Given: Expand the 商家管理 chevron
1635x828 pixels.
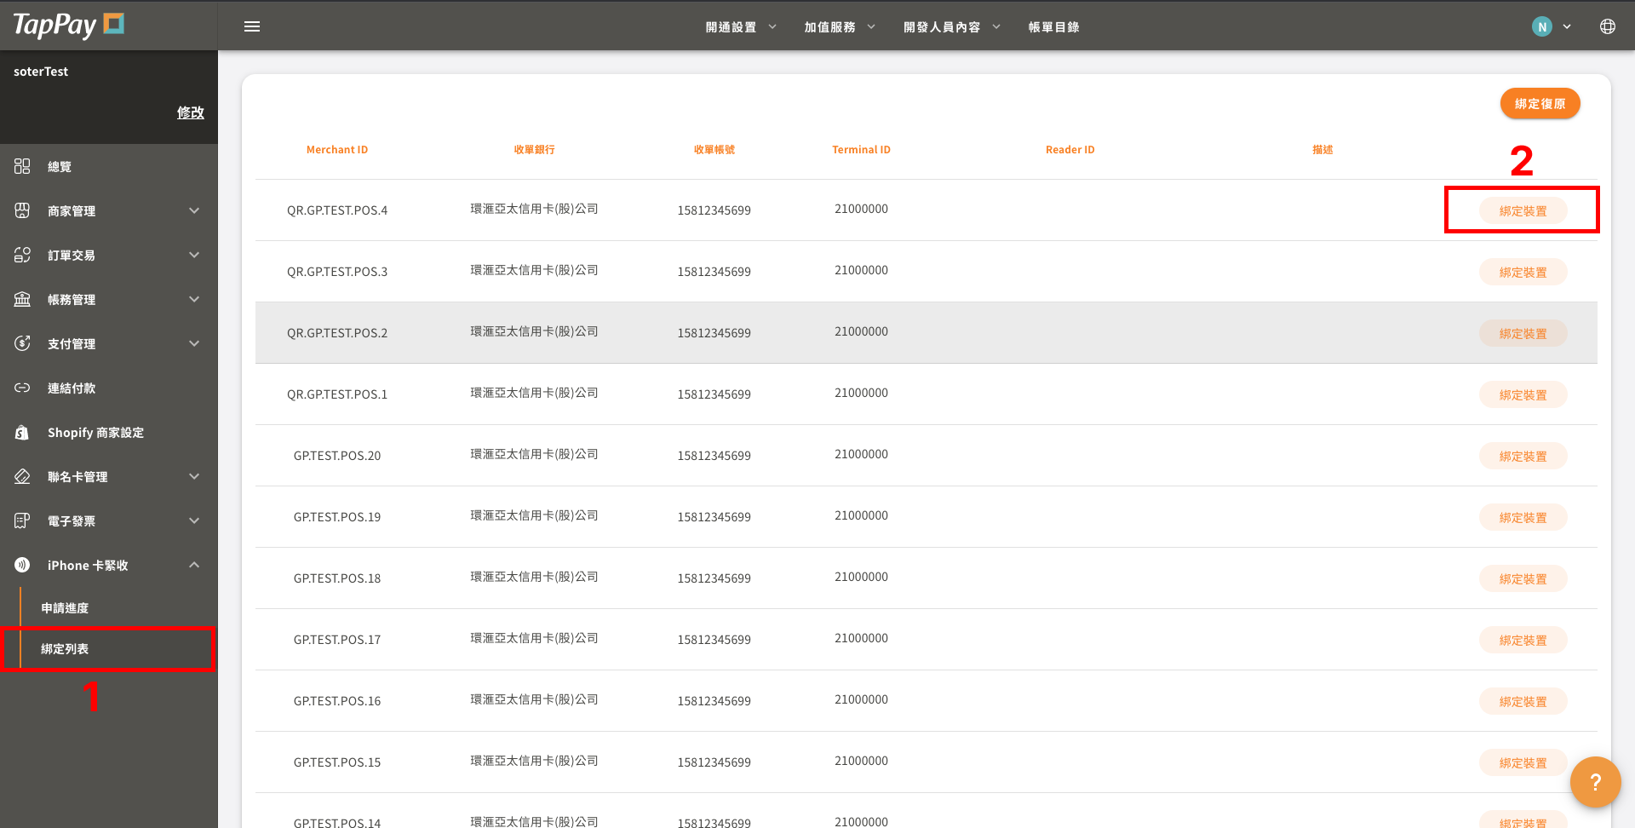Looking at the screenshot, I should tap(194, 210).
